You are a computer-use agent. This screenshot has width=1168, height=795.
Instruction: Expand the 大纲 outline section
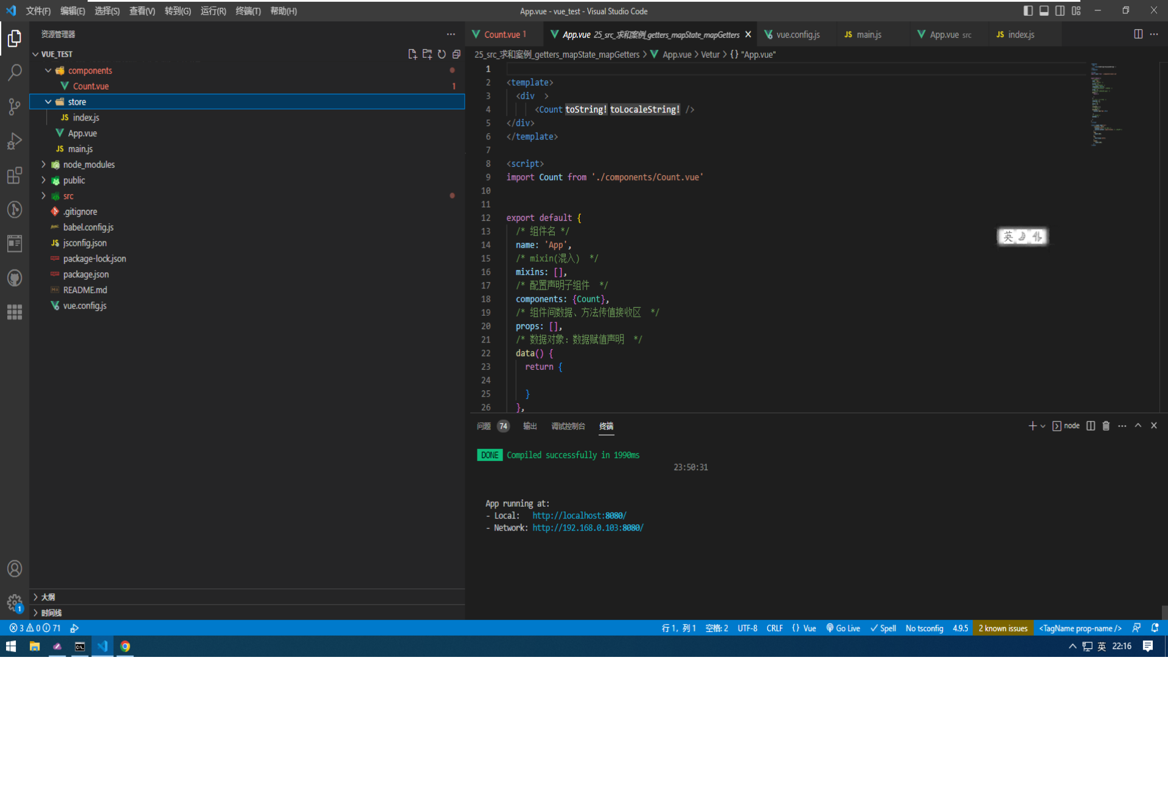247,597
